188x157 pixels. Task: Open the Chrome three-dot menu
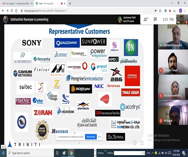tap(185, 11)
